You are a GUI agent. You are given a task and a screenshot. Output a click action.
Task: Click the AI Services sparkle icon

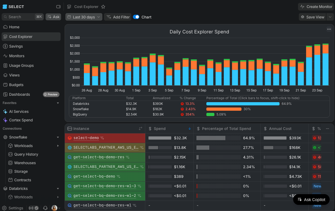5,112
